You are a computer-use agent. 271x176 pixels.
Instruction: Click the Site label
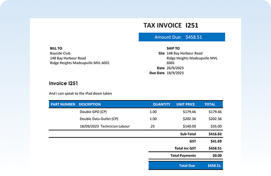click(x=161, y=53)
